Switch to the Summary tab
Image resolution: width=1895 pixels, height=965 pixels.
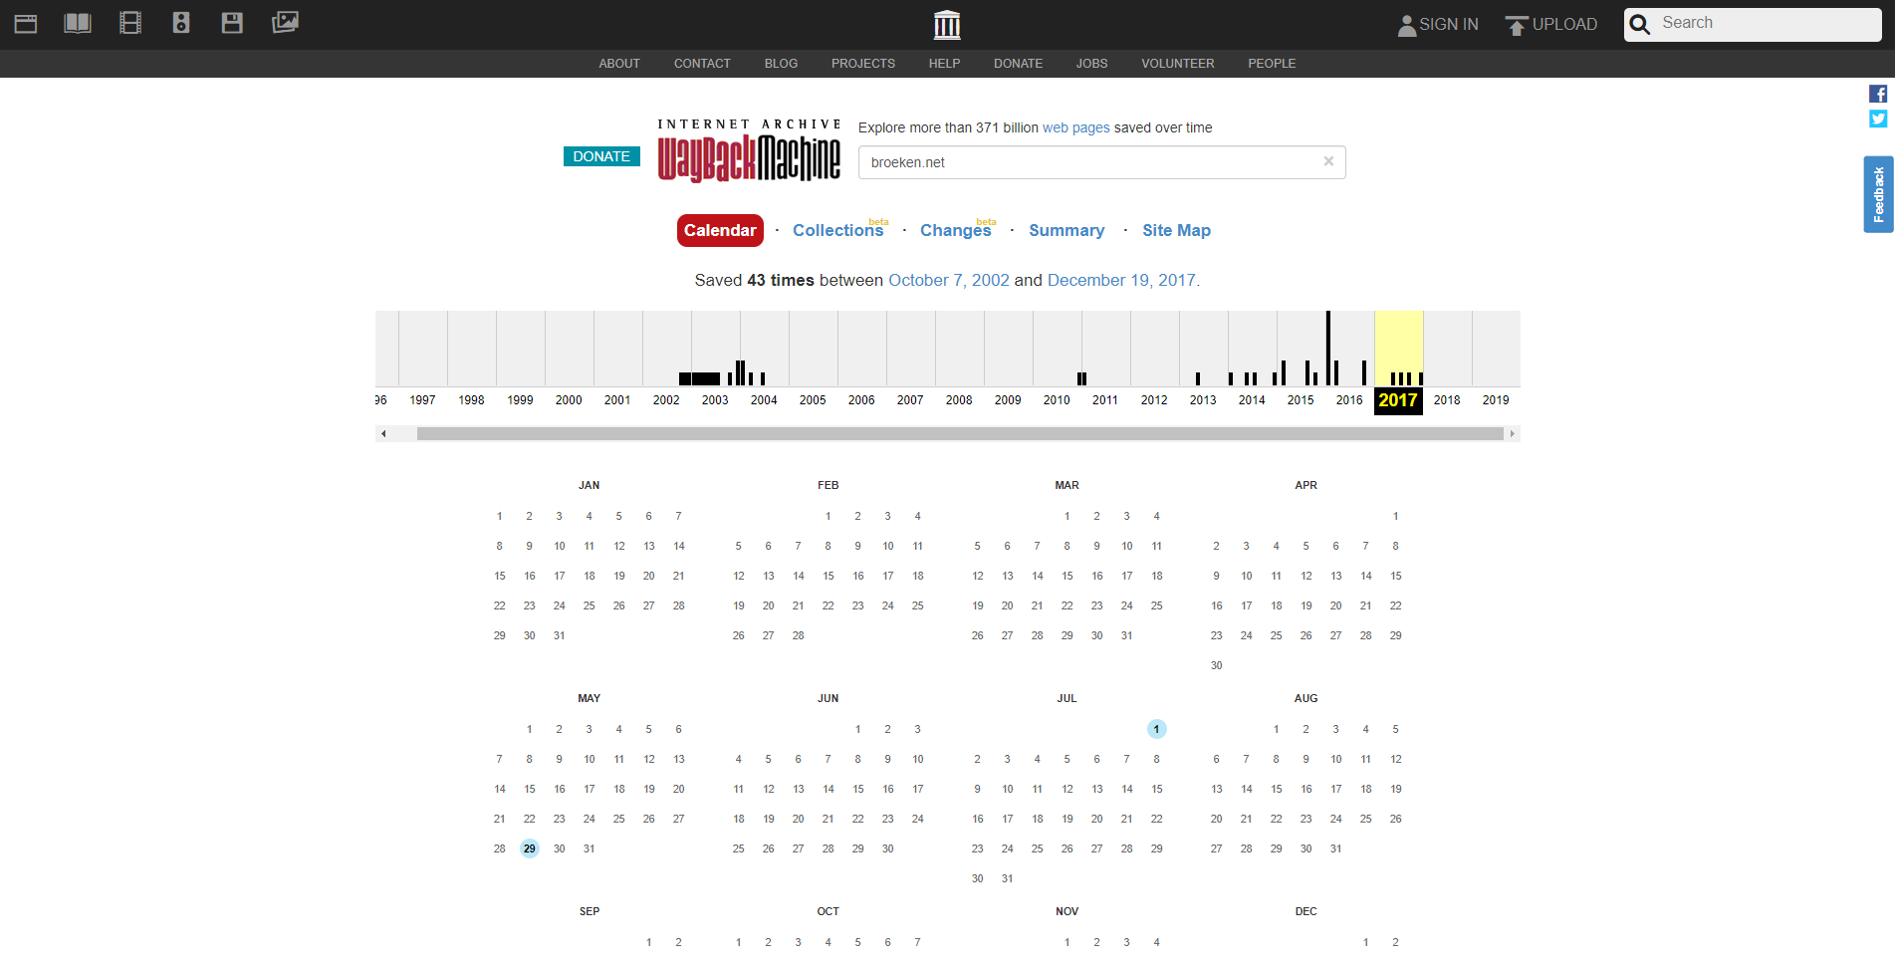tap(1066, 230)
